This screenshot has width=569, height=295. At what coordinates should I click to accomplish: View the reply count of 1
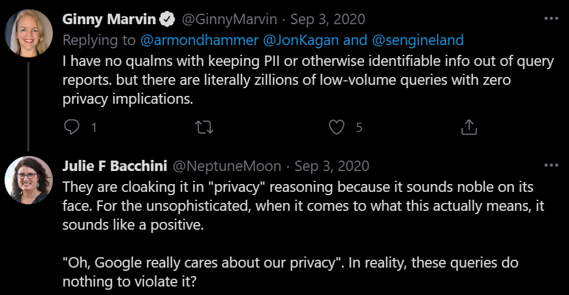coord(94,127)
